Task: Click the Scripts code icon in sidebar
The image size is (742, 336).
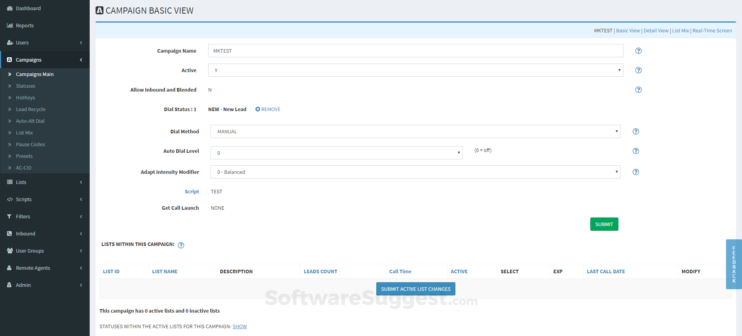Action: 10,199
